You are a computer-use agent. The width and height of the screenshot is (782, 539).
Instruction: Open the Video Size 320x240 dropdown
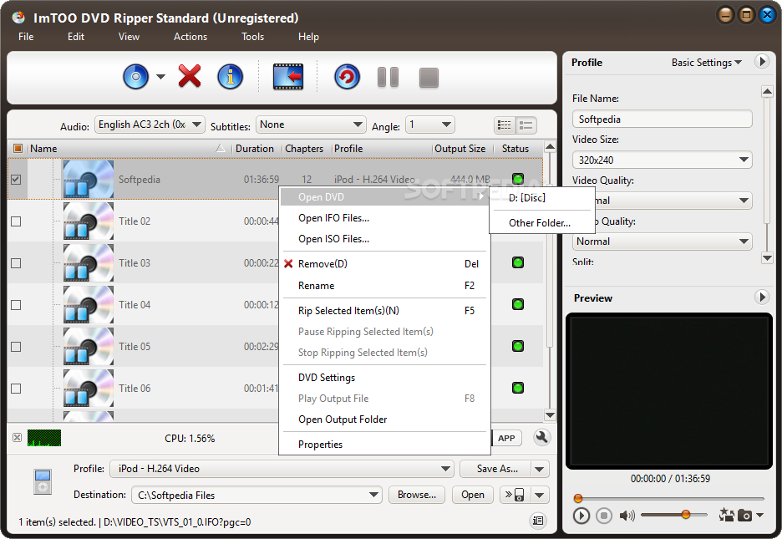coord(663,160)
